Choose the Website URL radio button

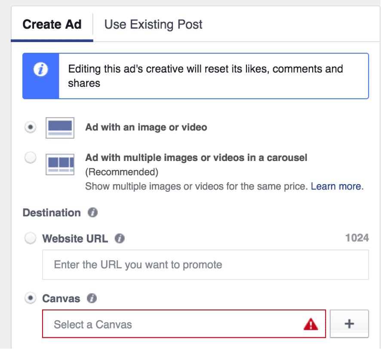[31, 238]
